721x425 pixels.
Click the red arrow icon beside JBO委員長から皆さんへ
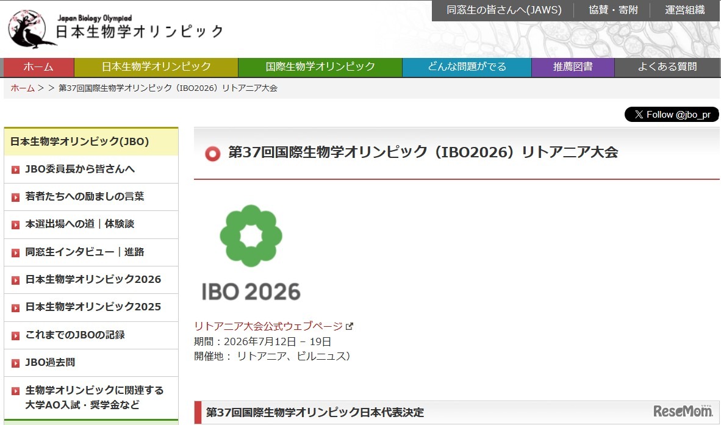16,170
